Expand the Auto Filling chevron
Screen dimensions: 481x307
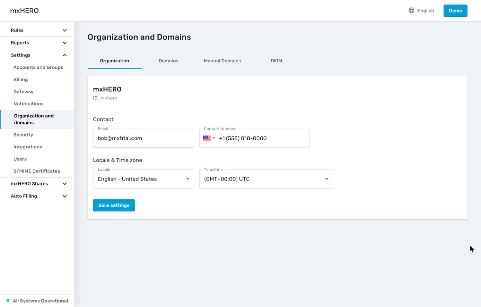(65, 196)
